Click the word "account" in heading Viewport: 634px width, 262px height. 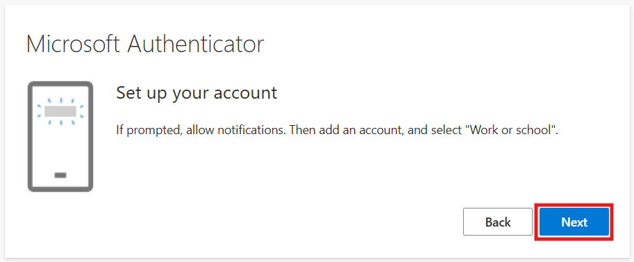(245, 94)
